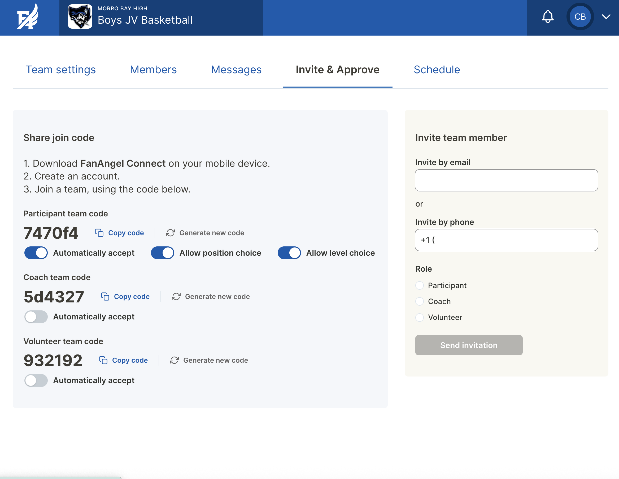Click the Morro Bay High pirate team logo
This screenshot has height=479, width=619.
80,17
